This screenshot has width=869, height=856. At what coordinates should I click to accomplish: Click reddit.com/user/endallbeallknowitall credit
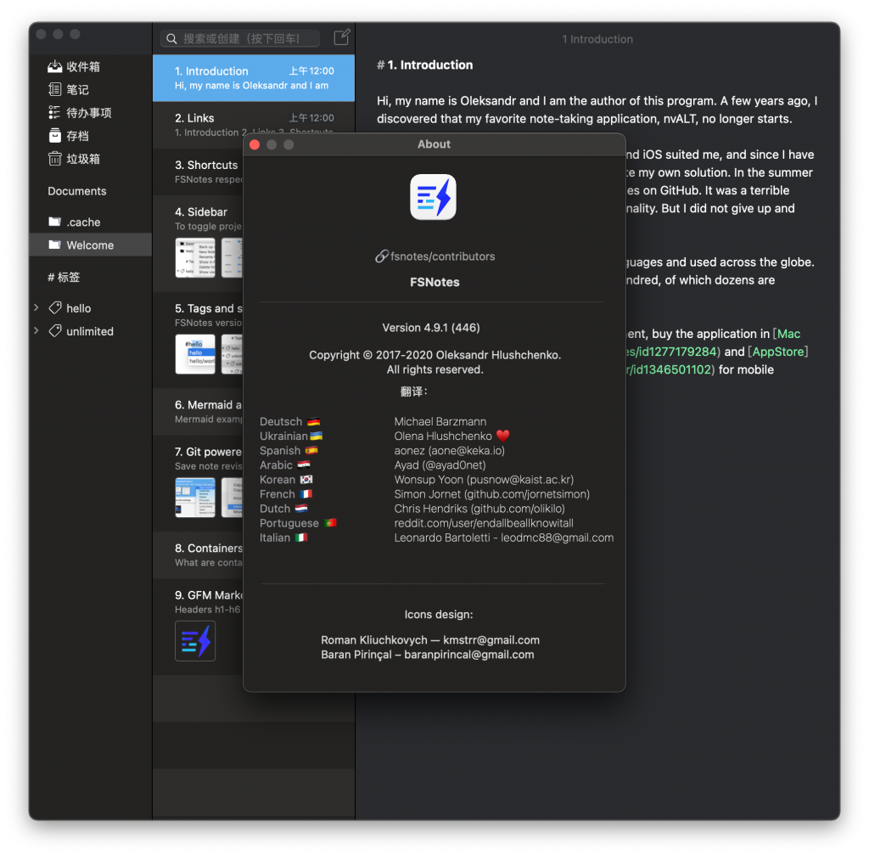pyautogui.click(x=484, y=523)
